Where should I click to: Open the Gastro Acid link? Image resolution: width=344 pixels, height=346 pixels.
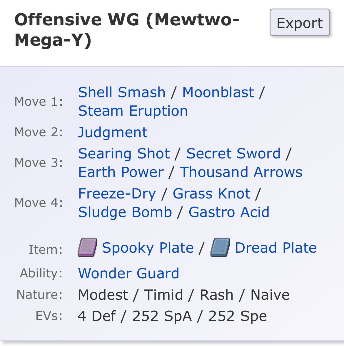click(x=229, y=212)
